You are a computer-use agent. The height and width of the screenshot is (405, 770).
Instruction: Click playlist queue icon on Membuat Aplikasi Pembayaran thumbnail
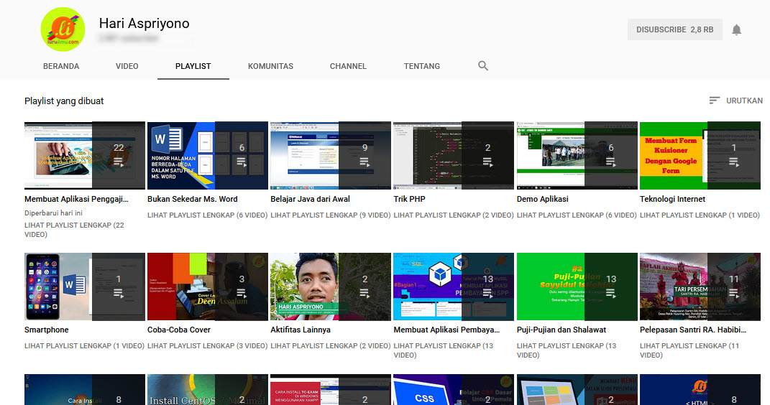(x=487, y=293)
